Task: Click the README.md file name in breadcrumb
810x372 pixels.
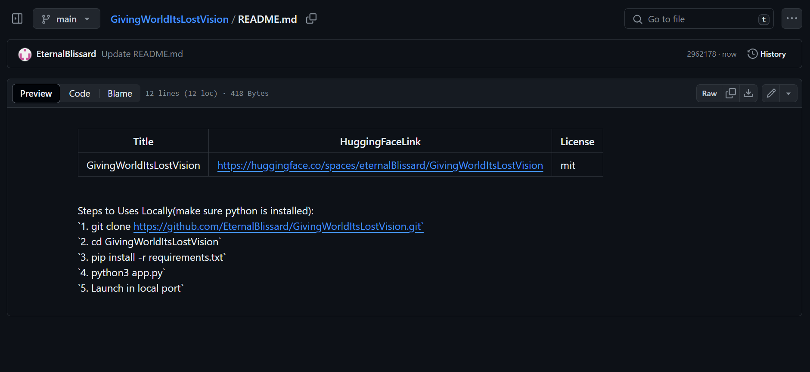Action: [267, 19]
